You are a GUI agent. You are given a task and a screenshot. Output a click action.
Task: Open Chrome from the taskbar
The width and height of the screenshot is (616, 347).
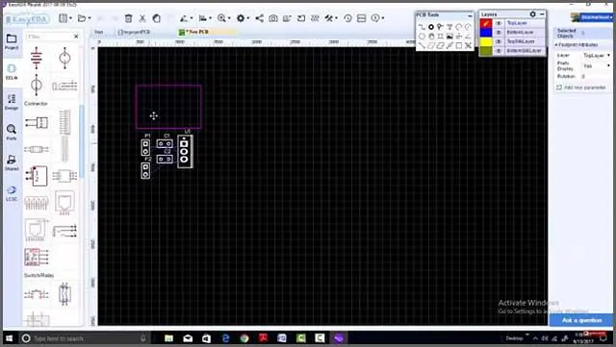point(244,338)
